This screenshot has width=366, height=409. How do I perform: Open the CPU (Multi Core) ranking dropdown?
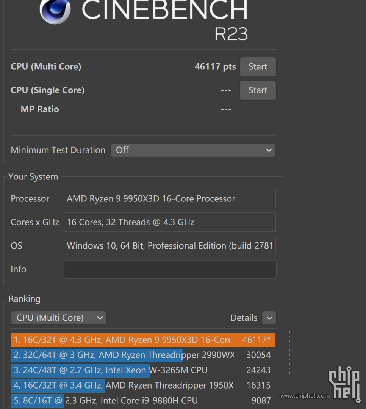59,318
